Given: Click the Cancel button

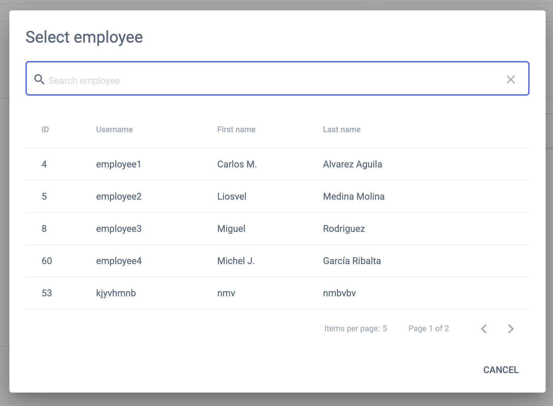Looking at the screenshot, I should click(x=501, y=370).
